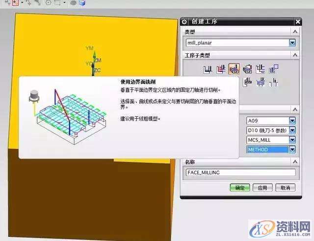
Task: Select the Hole Milling subtype icon
Action: [x=261, y=82]
